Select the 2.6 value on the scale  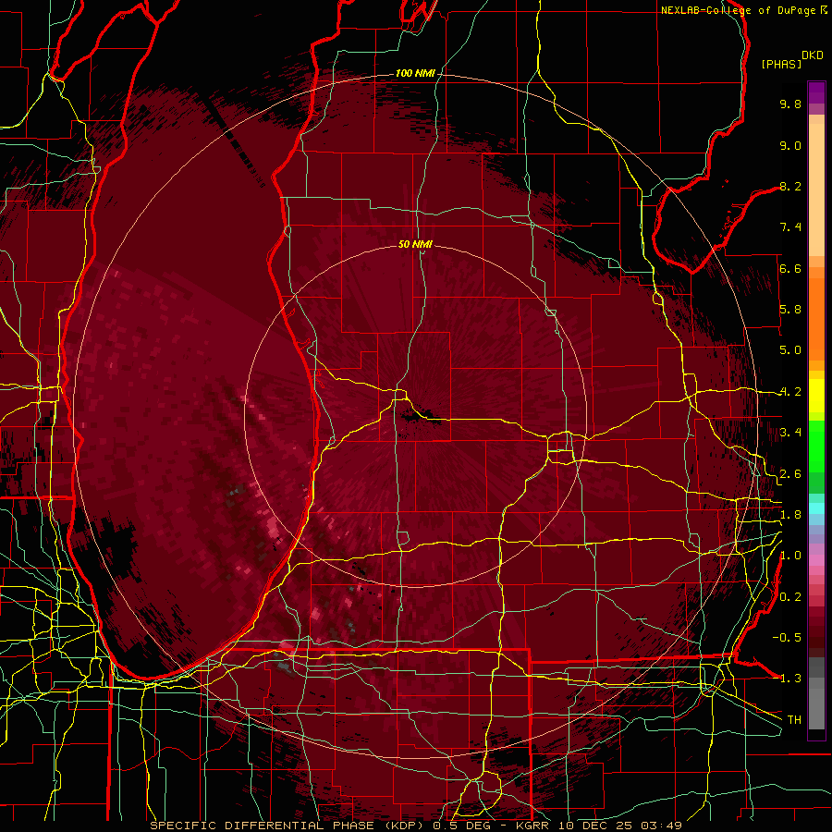790,474
